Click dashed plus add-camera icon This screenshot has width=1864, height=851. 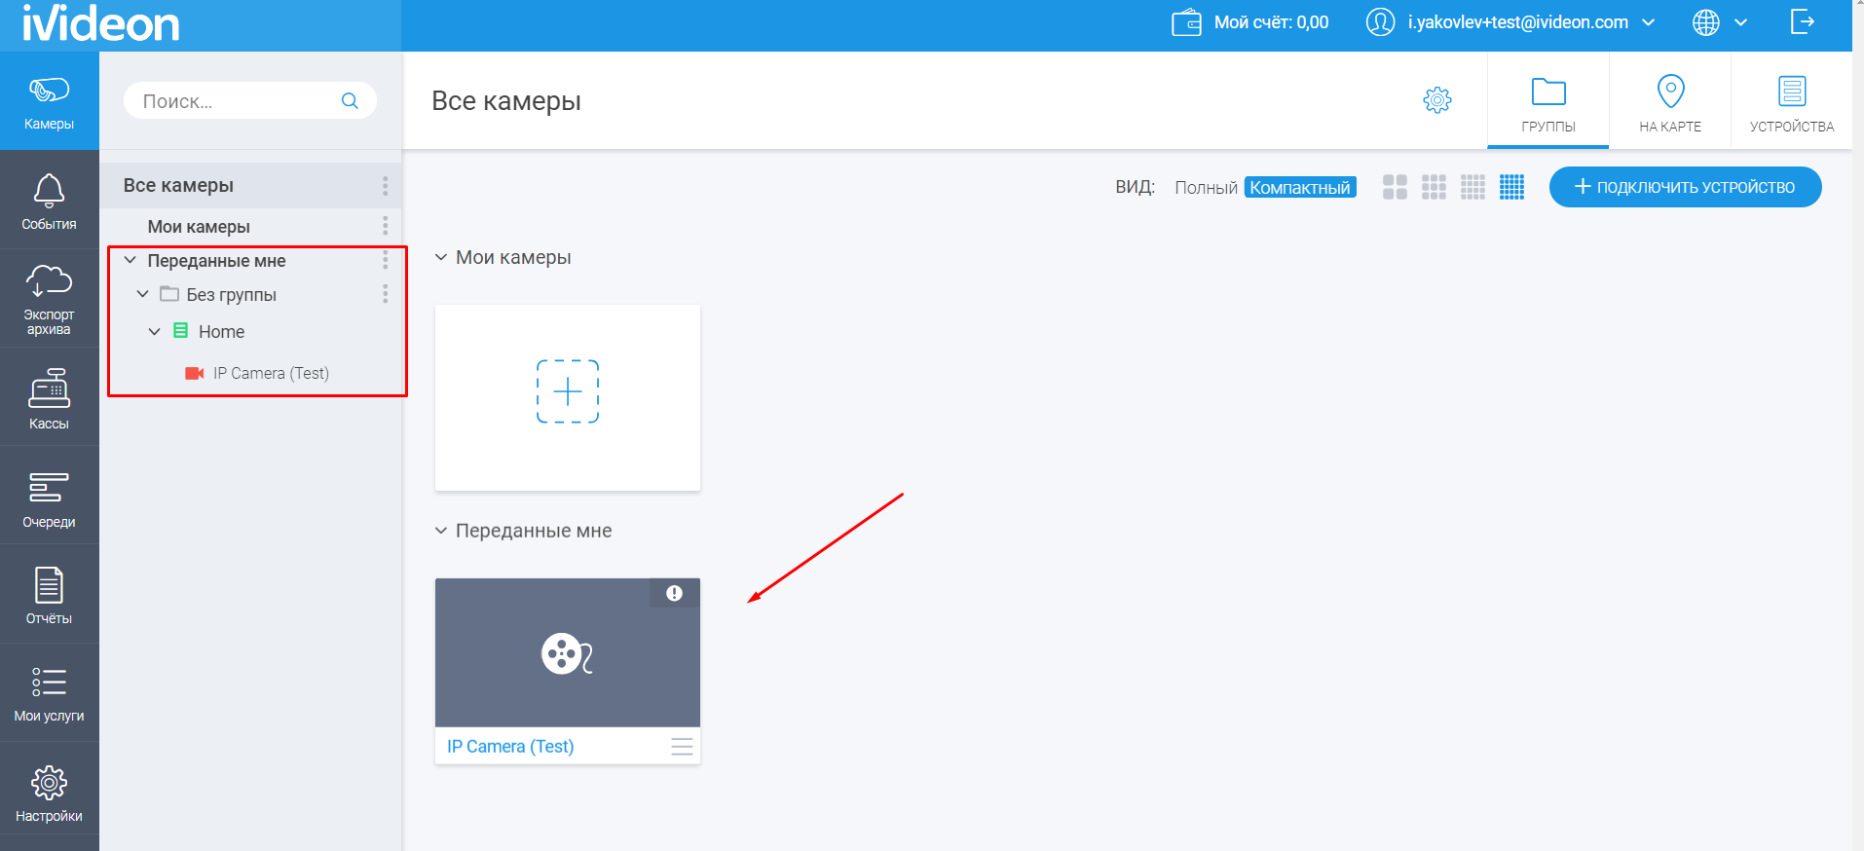pyautogui.click(x=568, y=391)
